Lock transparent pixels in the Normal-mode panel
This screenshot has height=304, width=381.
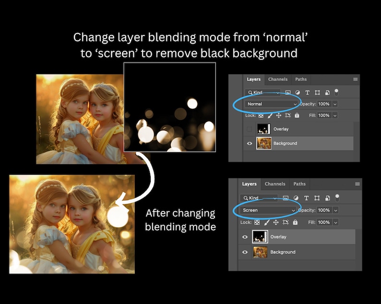tap(261, 116)
